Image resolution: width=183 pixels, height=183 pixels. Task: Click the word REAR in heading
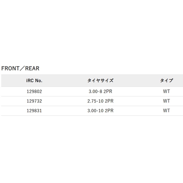[x=32, y=68]
